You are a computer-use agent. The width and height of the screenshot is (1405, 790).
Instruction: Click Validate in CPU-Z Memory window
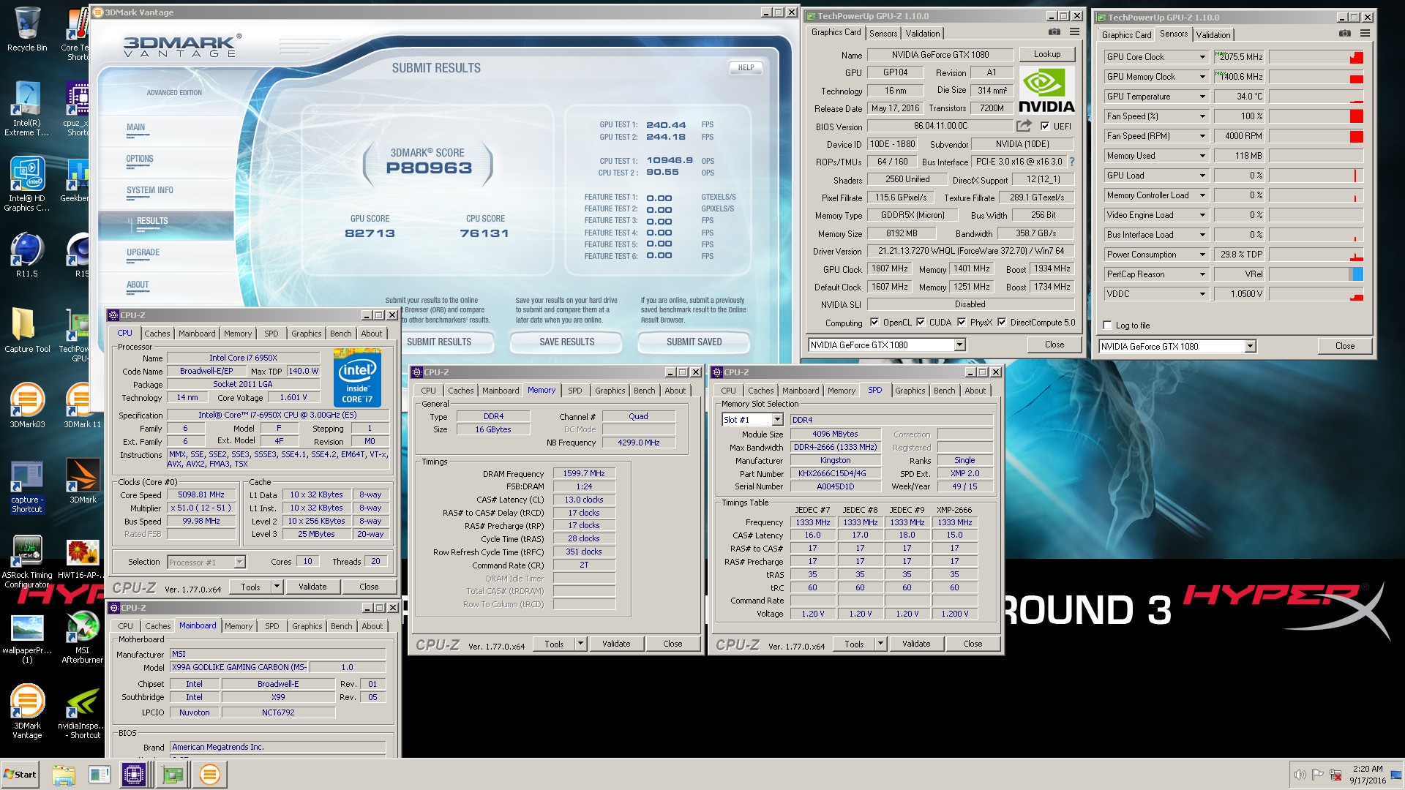coord(616,644)
